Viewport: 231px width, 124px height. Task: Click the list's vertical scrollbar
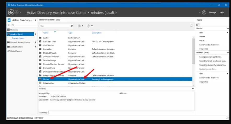point(193,58)
